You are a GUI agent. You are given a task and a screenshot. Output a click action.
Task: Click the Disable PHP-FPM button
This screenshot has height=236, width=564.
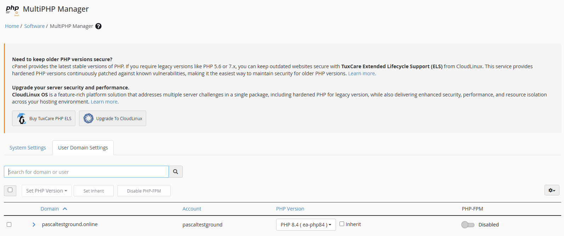click(x=144, y=191)
